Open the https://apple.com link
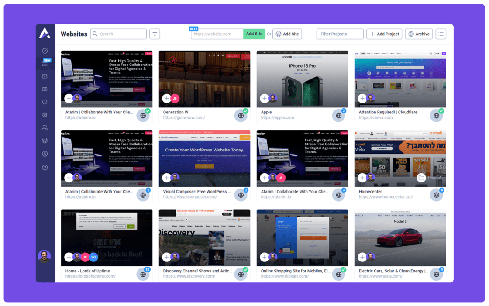Screen dimensions: 489x306 [277, 117]
